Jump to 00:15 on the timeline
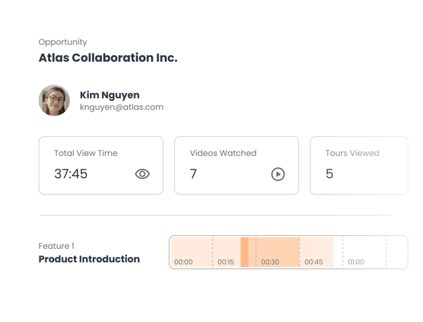The image size is (423, 322). pyautogui.click(x=226, y=262)
